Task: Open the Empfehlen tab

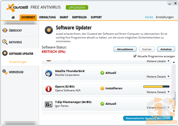Action: tap(79, 17)
